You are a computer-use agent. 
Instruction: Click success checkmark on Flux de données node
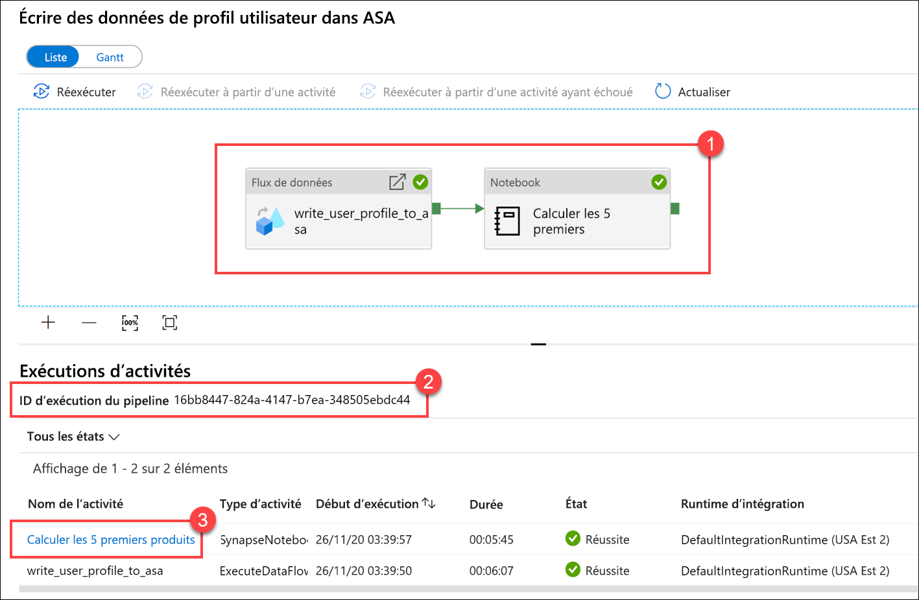420,182
